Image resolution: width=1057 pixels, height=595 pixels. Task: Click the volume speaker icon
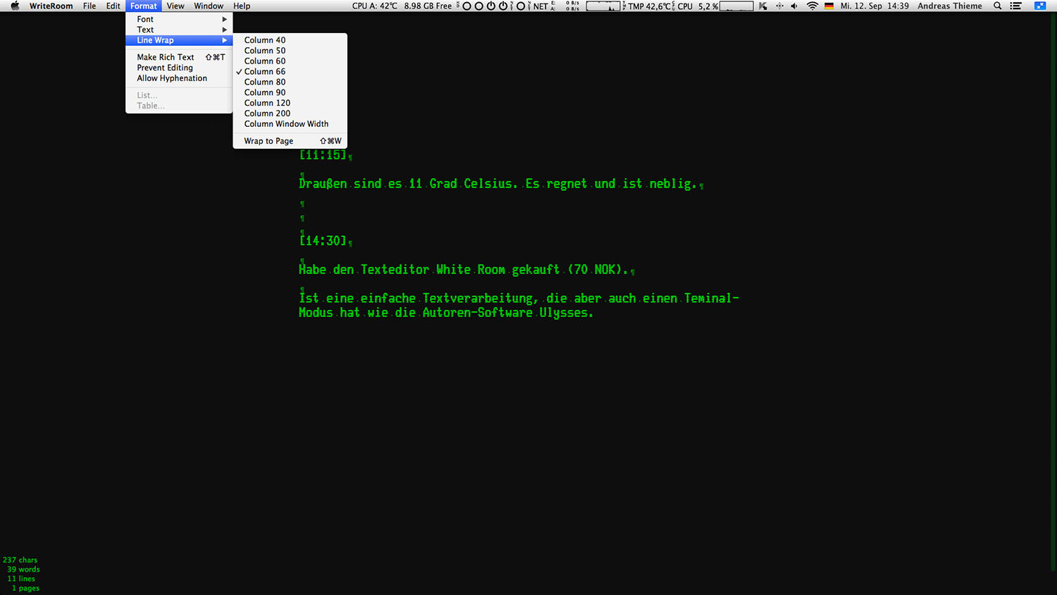[x=794, y=6]
